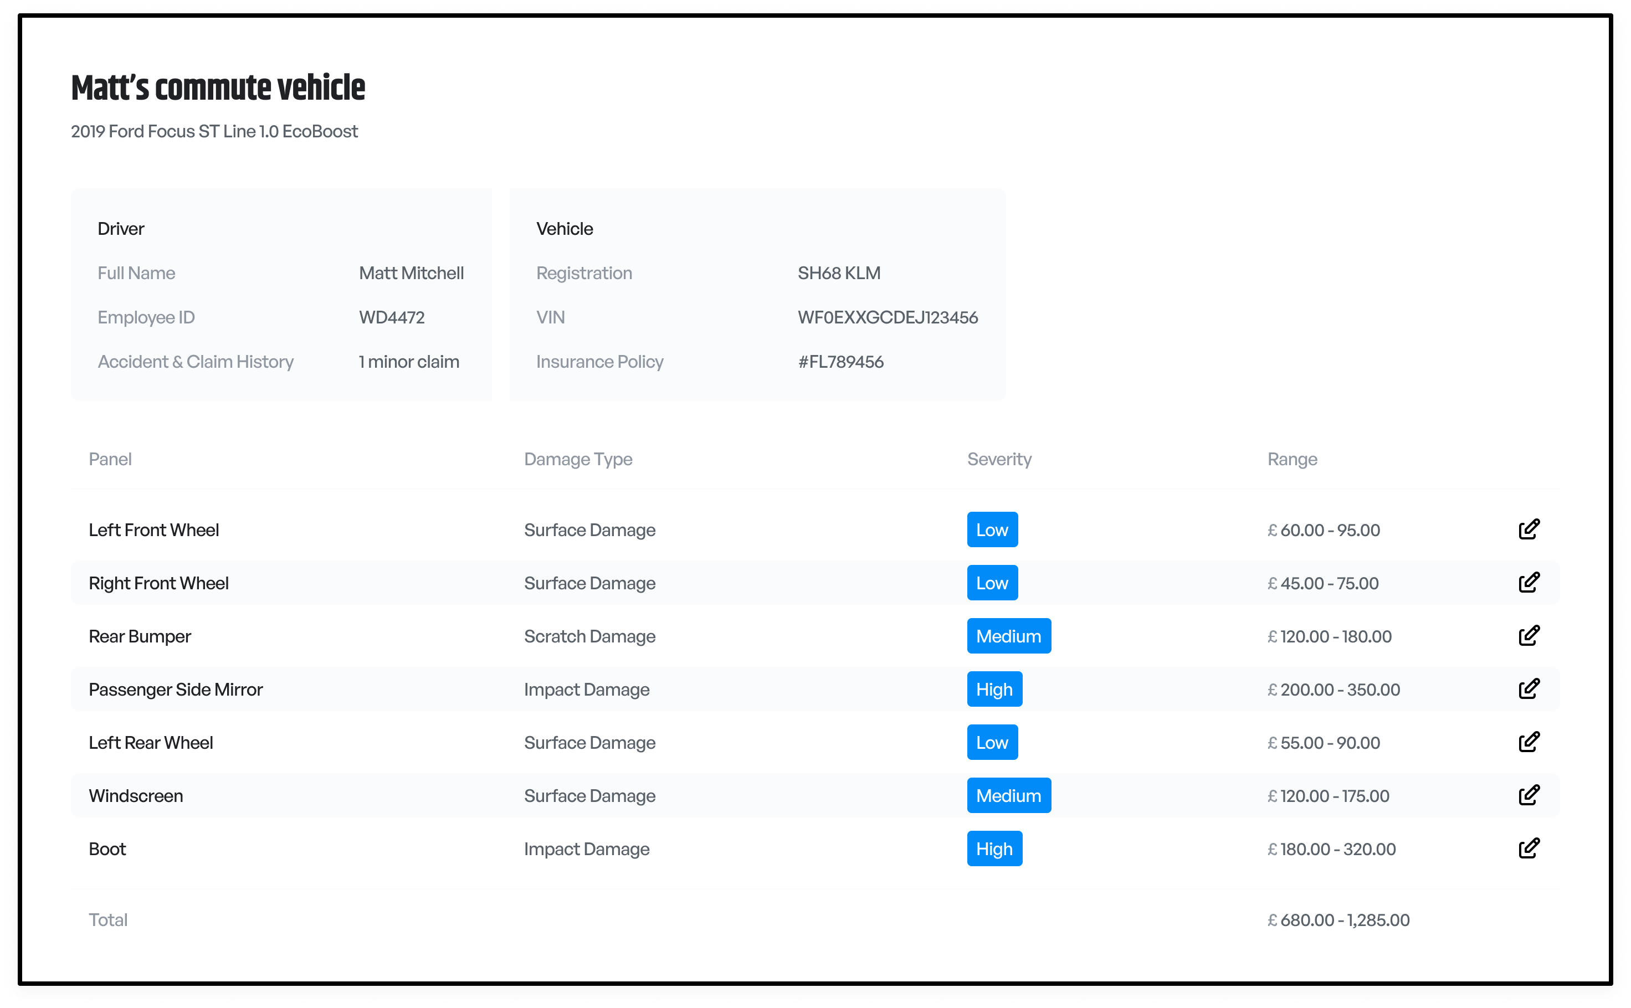Edit the Left Front Wheel damage row
The image size is (1631, 1008).
click(1529, 529)
